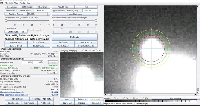Click the Pick/Zap button

82,103
